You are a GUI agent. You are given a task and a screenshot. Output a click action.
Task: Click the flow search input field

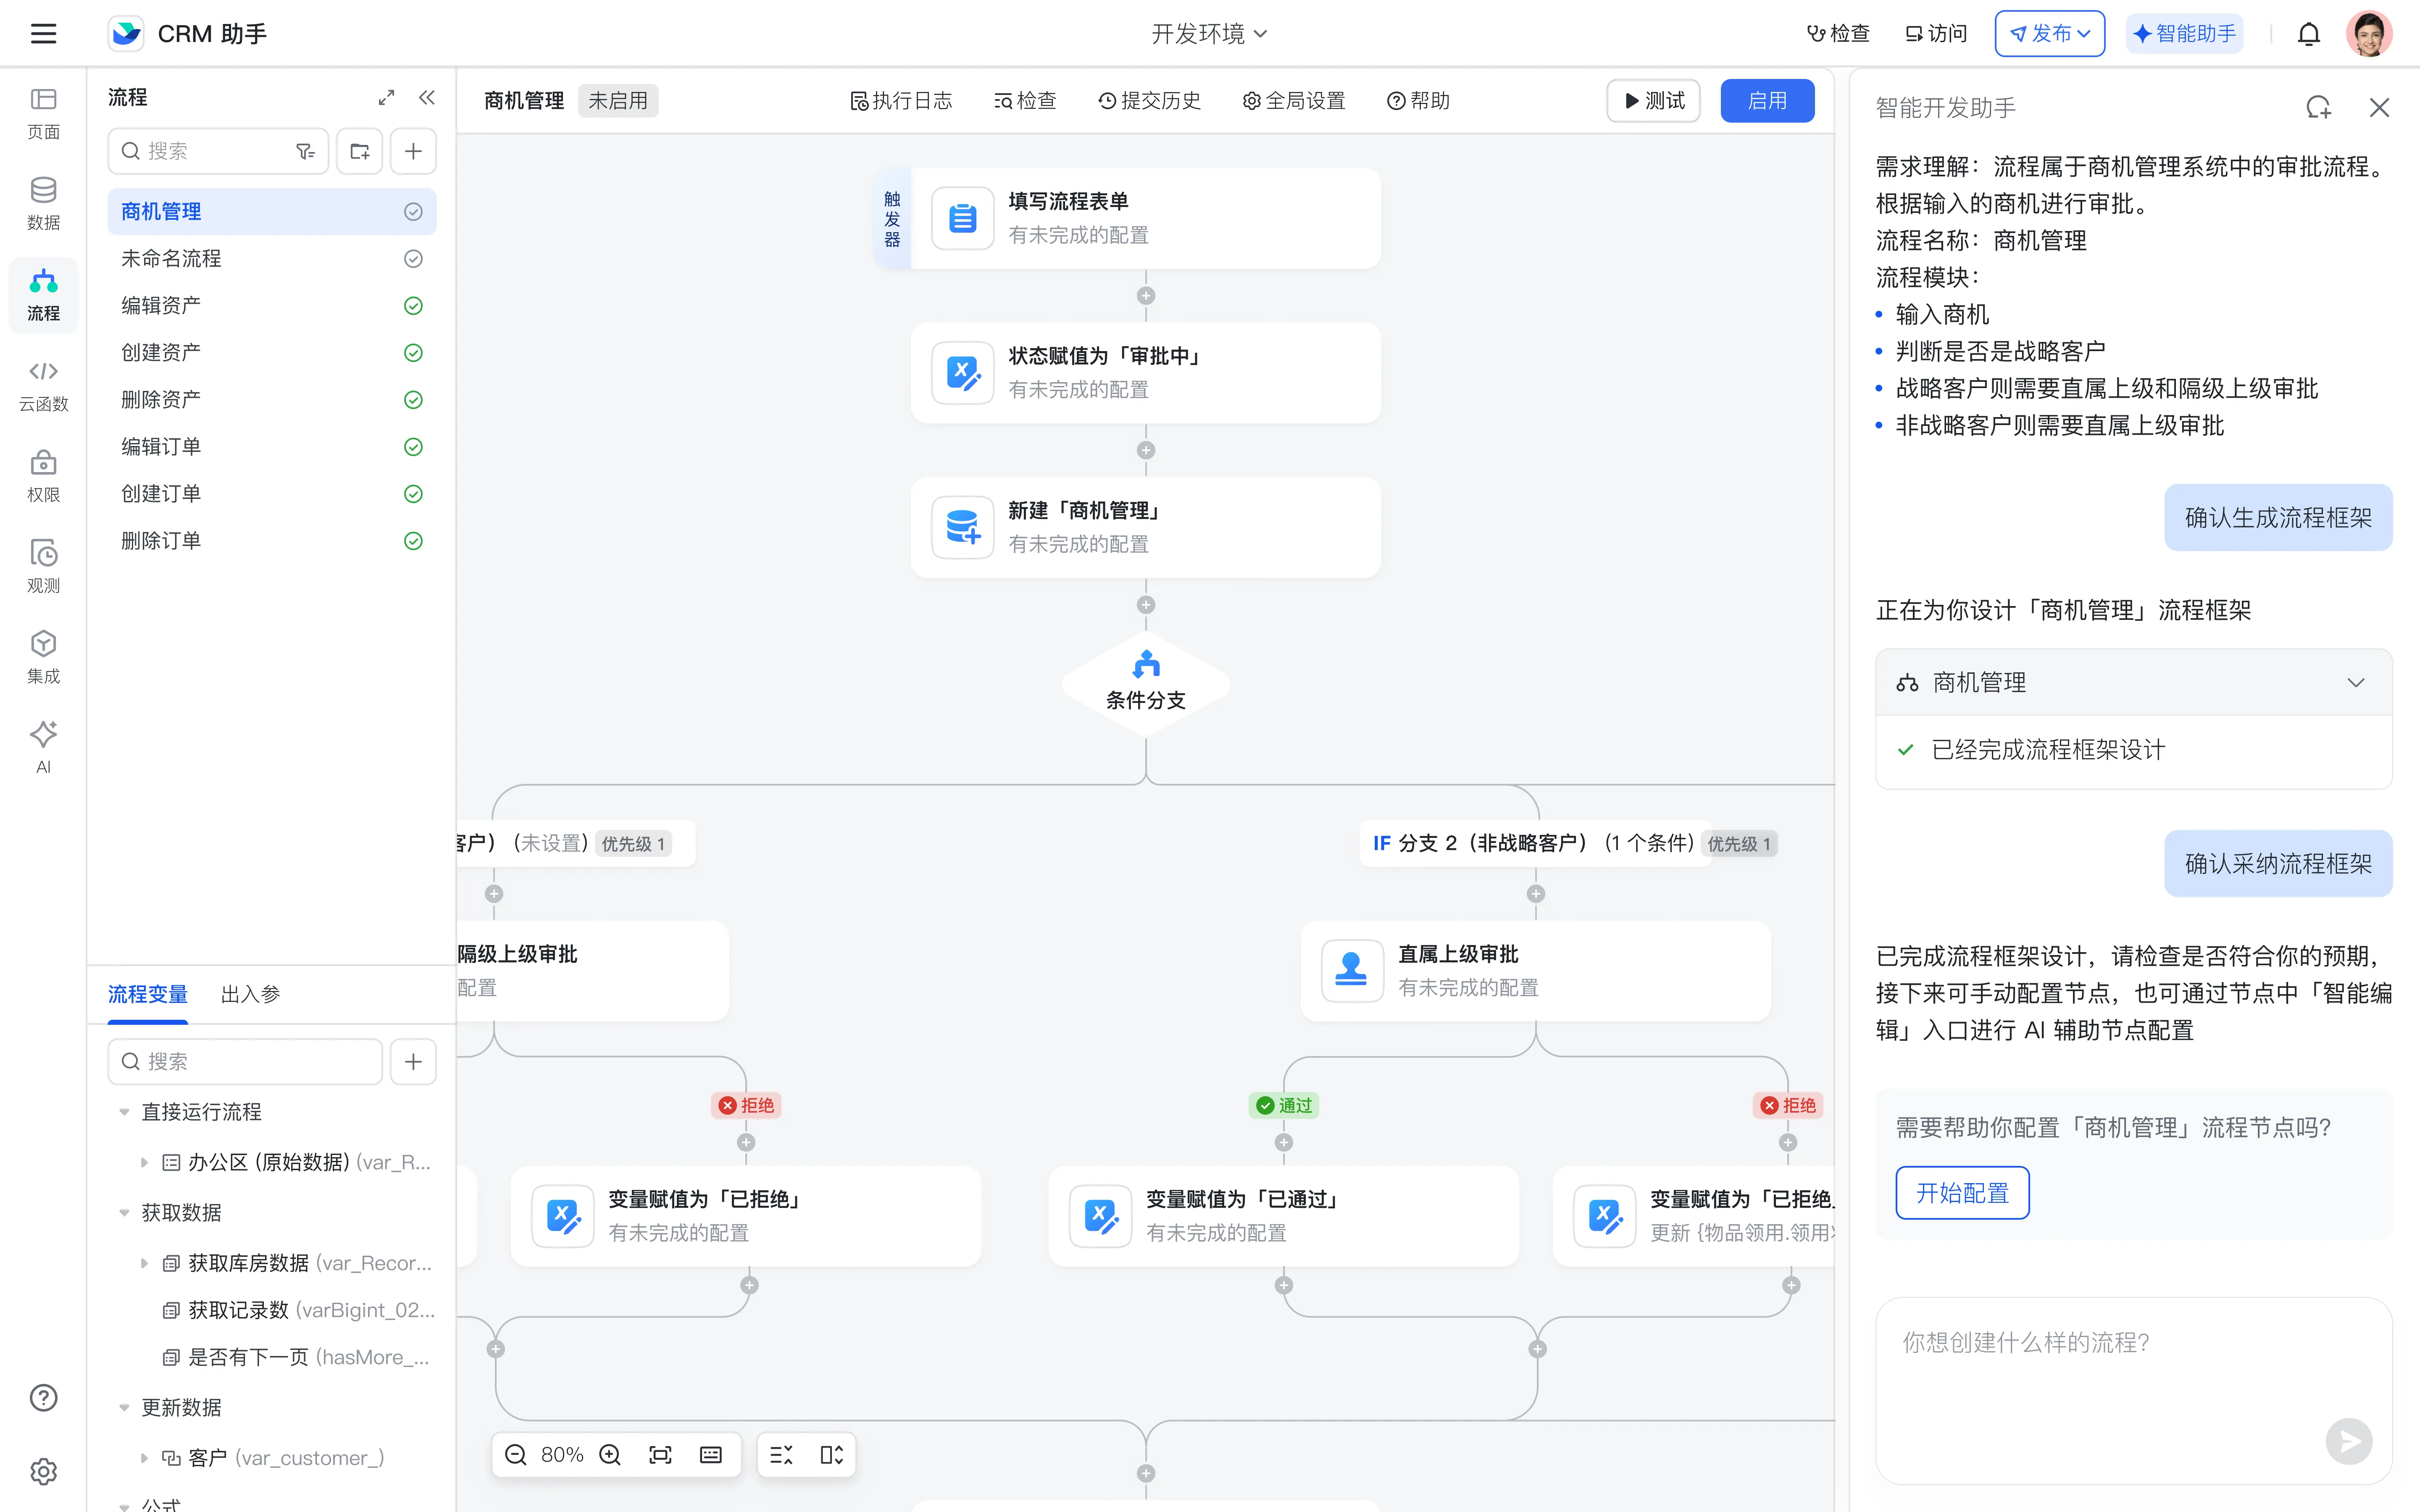[218, 151]
